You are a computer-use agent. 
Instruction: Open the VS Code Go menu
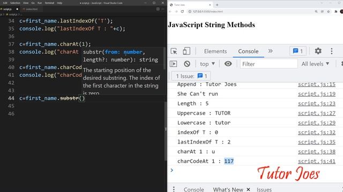point(33,3)
